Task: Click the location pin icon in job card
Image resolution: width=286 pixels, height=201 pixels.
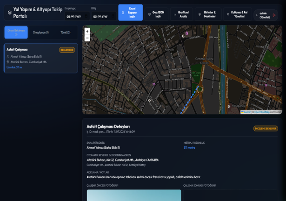Action: pyautogui.click(x=8, y=62)
